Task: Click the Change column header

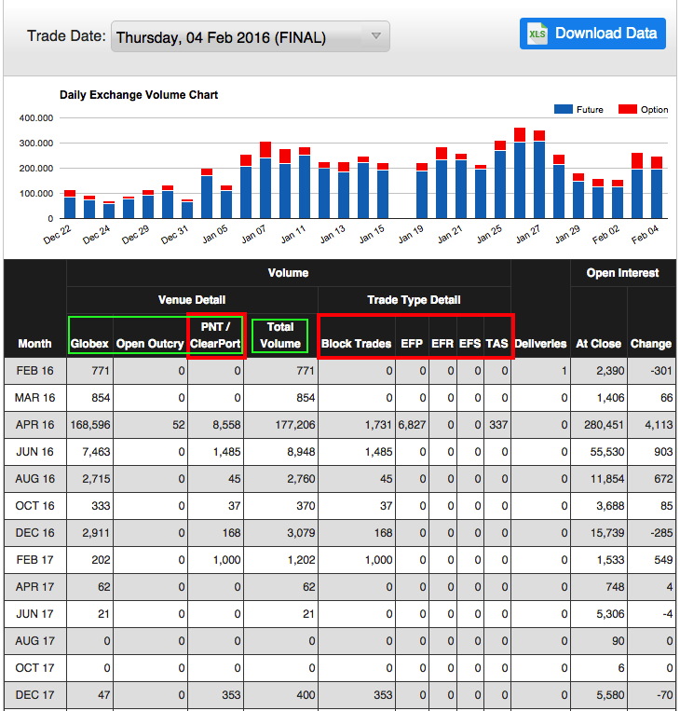Action: pyautogui.click(x=651, y=344)
